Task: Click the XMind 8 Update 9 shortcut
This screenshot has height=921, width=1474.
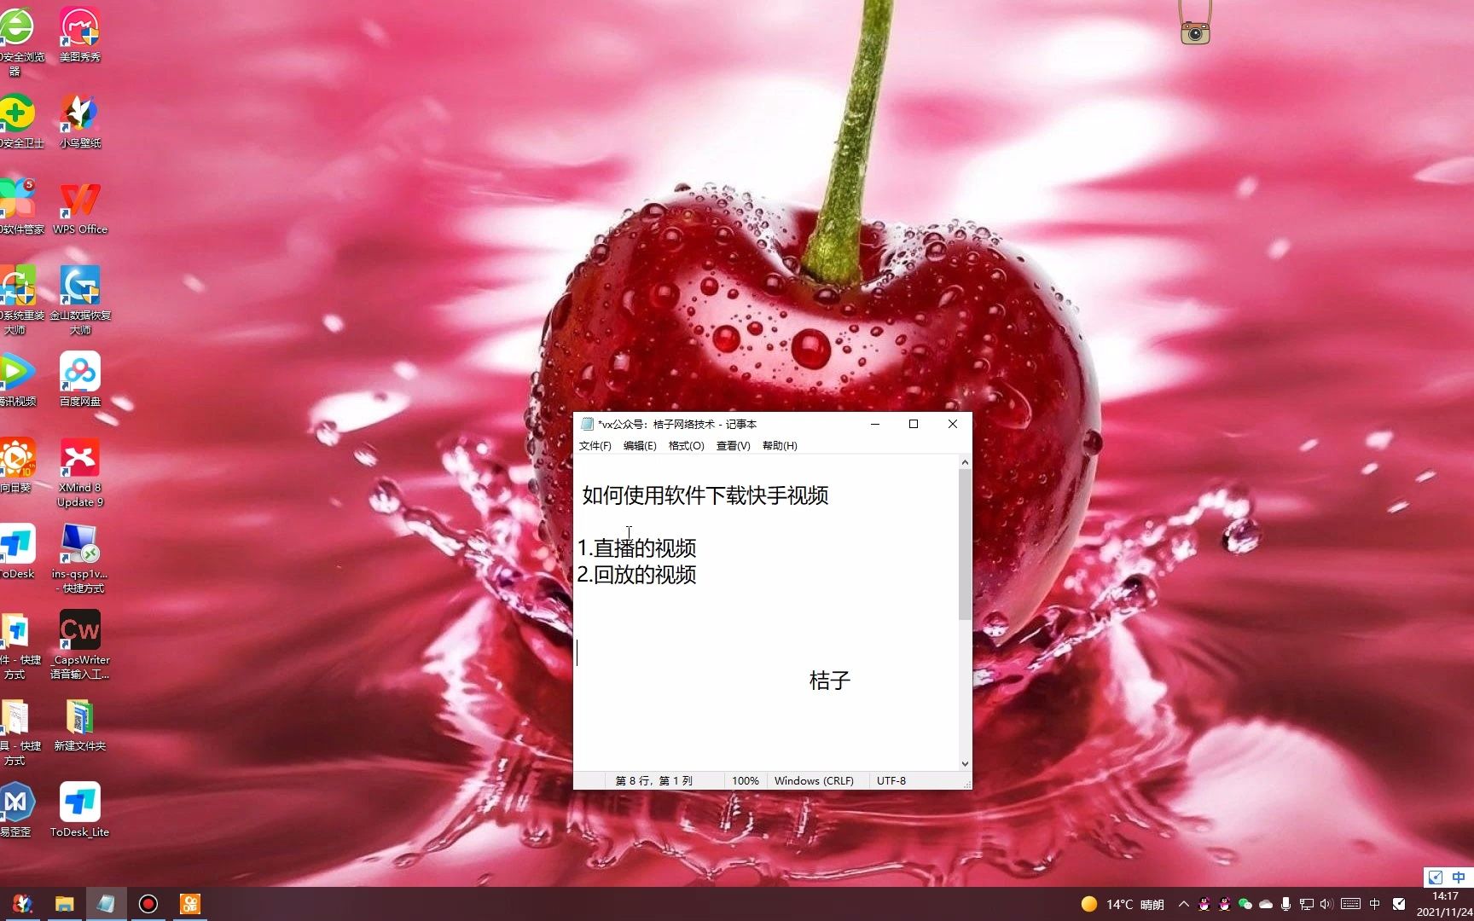Action: (x=79, y=463)
